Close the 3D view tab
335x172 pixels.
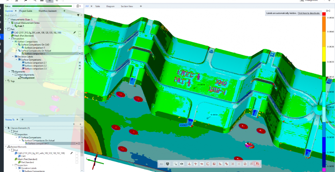coord(92,6)
